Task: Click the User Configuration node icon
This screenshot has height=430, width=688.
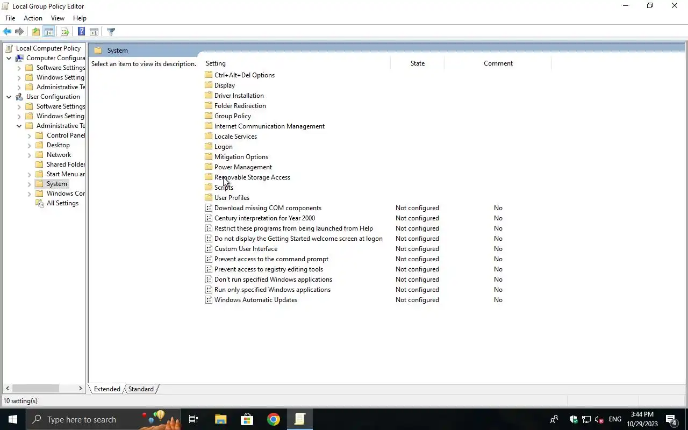Action: pyautogui.click(x=19, y=97)
